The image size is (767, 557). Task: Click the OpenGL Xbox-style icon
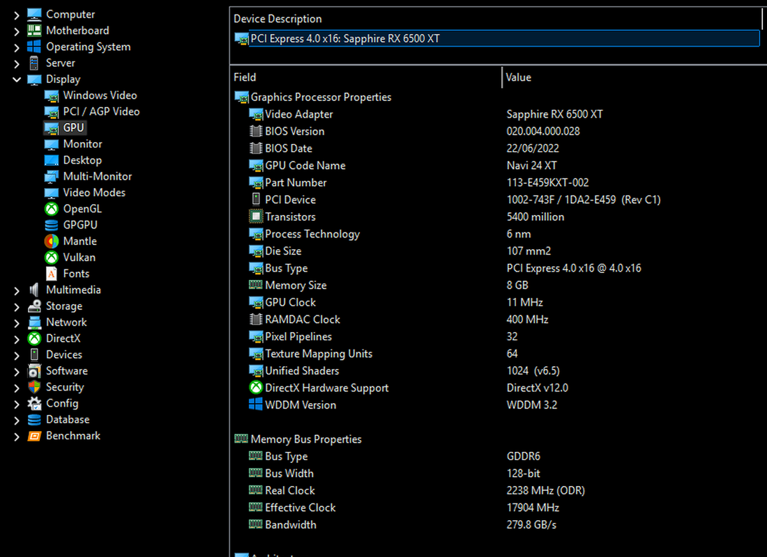[x=52, y=209]
